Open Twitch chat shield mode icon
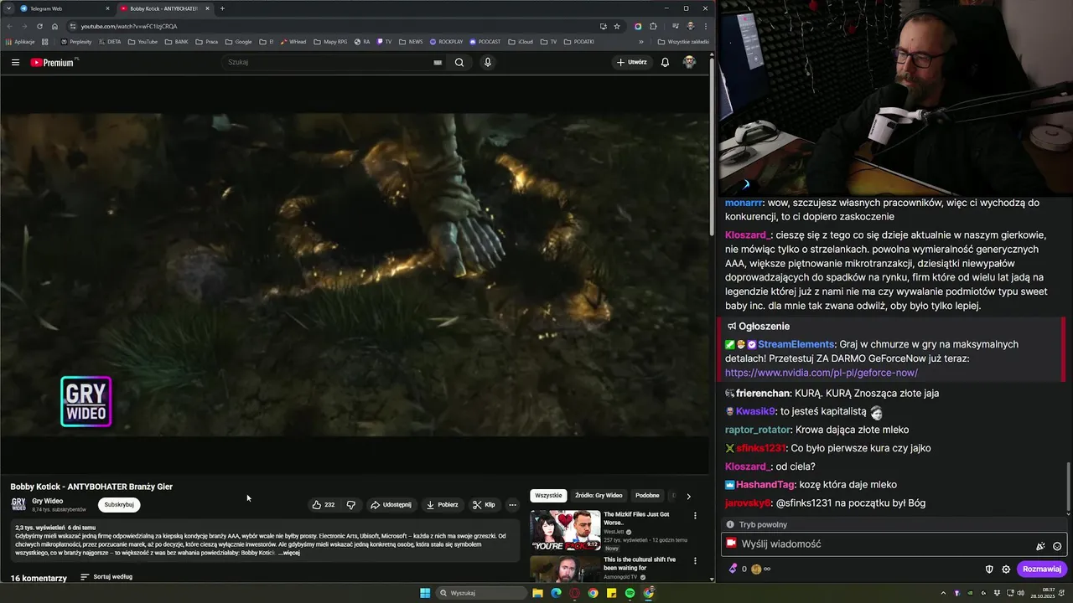This screenshot has width=1073, height=603. [989, 569]
